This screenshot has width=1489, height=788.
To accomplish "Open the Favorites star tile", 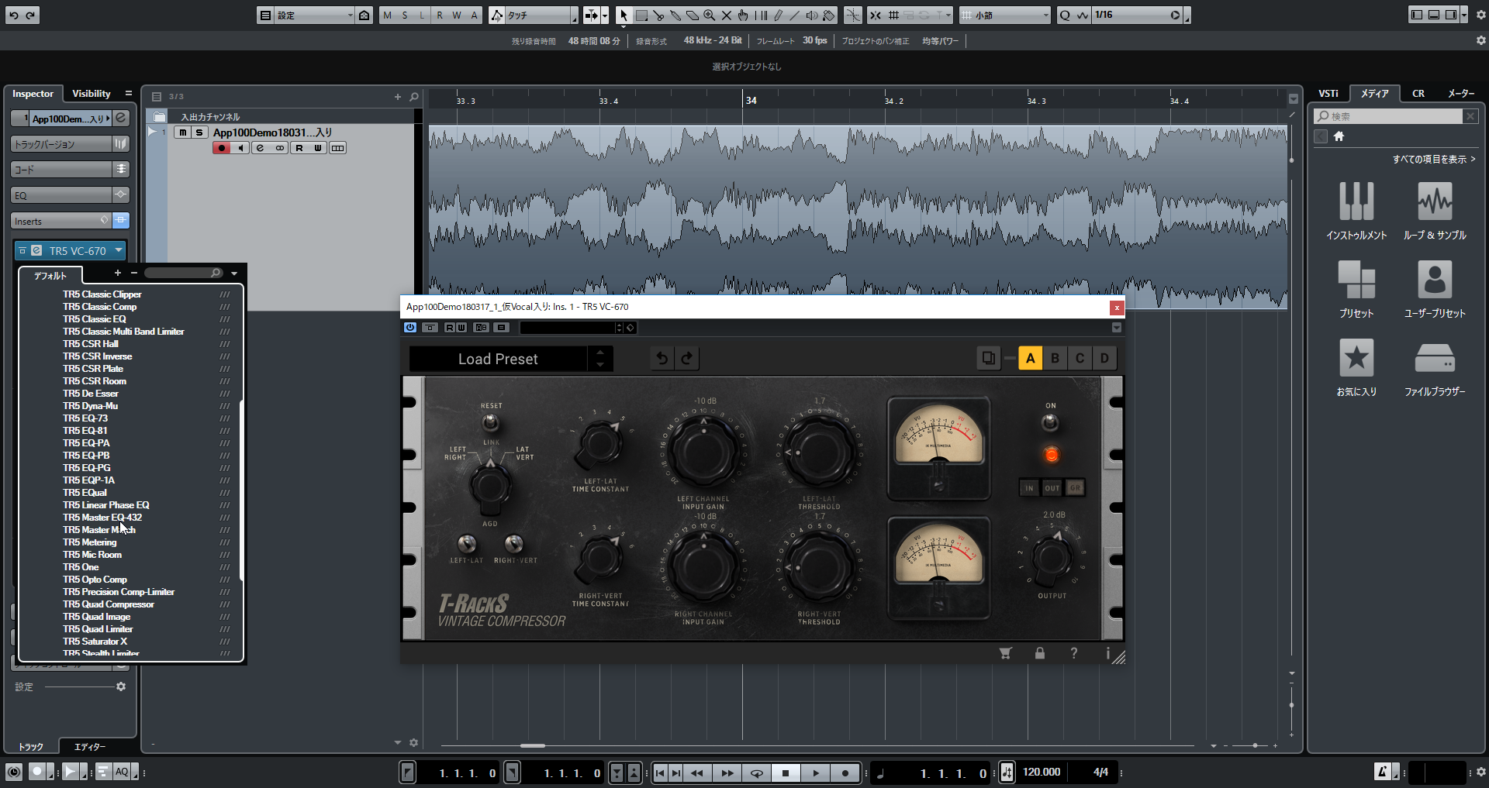I will click(1356, 367).
